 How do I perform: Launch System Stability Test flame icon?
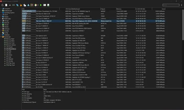coord(21,5)
